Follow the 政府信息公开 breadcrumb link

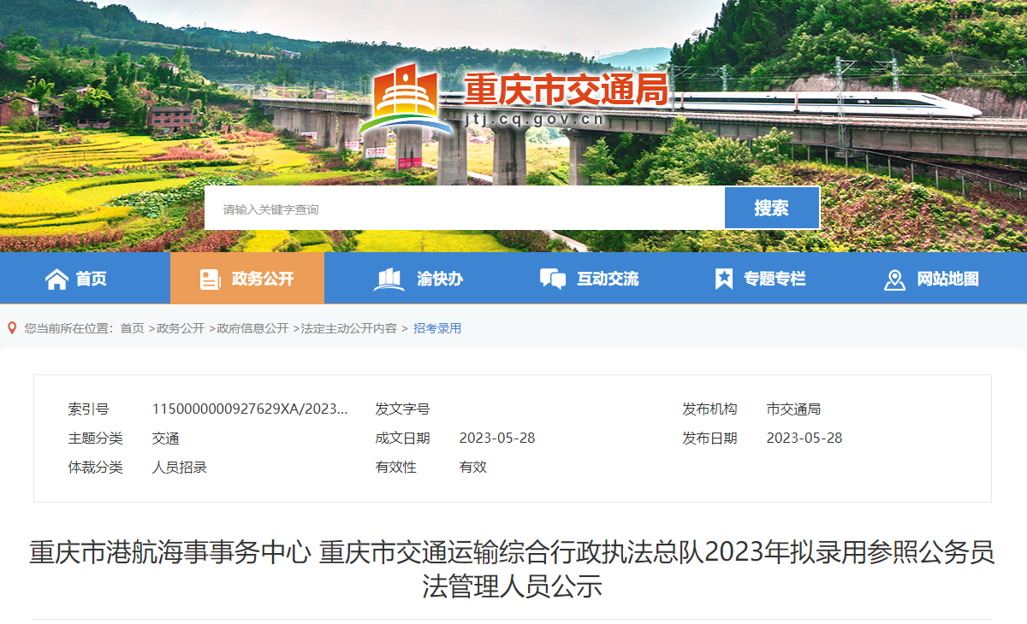(x=252, y=328)
